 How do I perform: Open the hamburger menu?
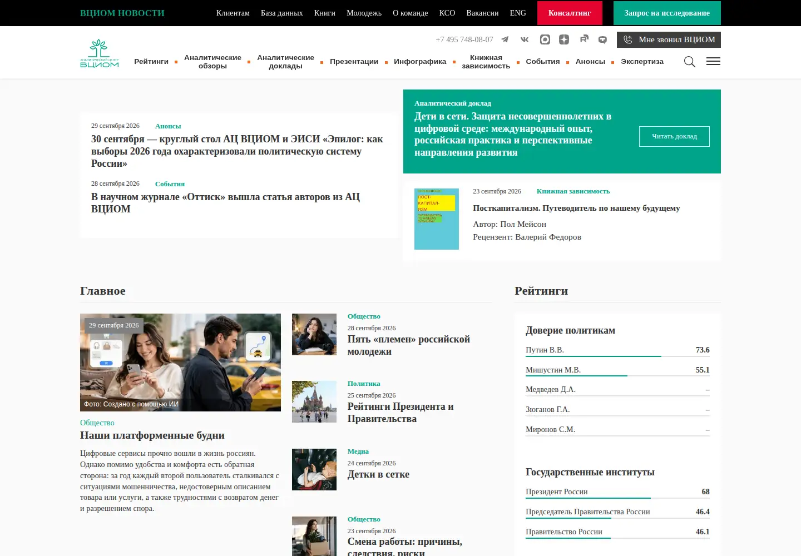pyautogui.click(x=713, y=61)
